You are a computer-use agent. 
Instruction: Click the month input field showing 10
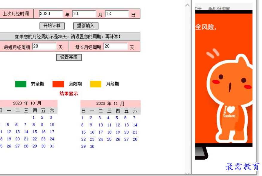[84, 14]
